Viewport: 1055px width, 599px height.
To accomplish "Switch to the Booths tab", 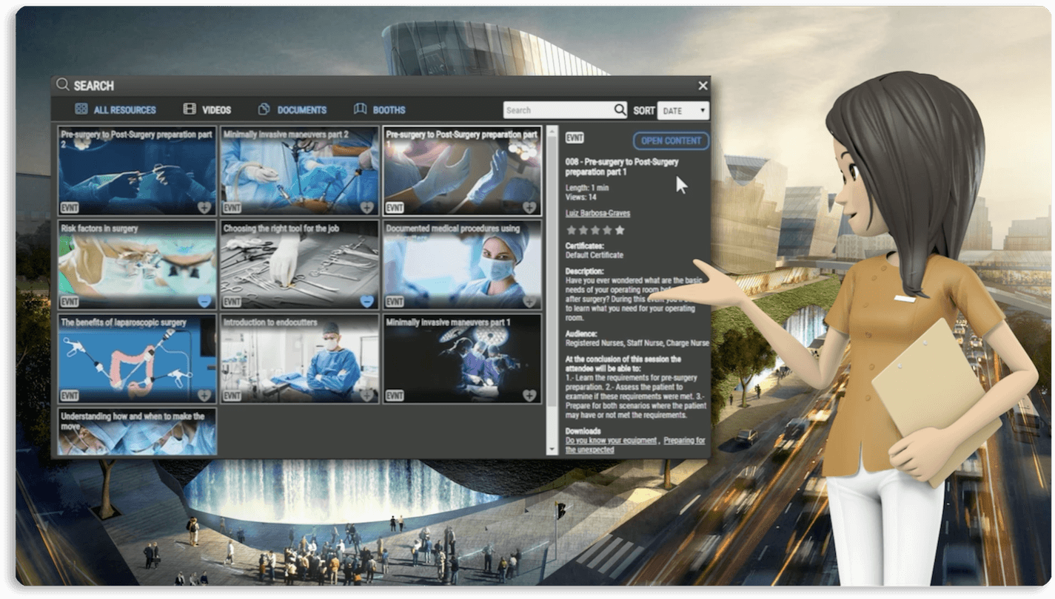I will click(x=389, y=110).
